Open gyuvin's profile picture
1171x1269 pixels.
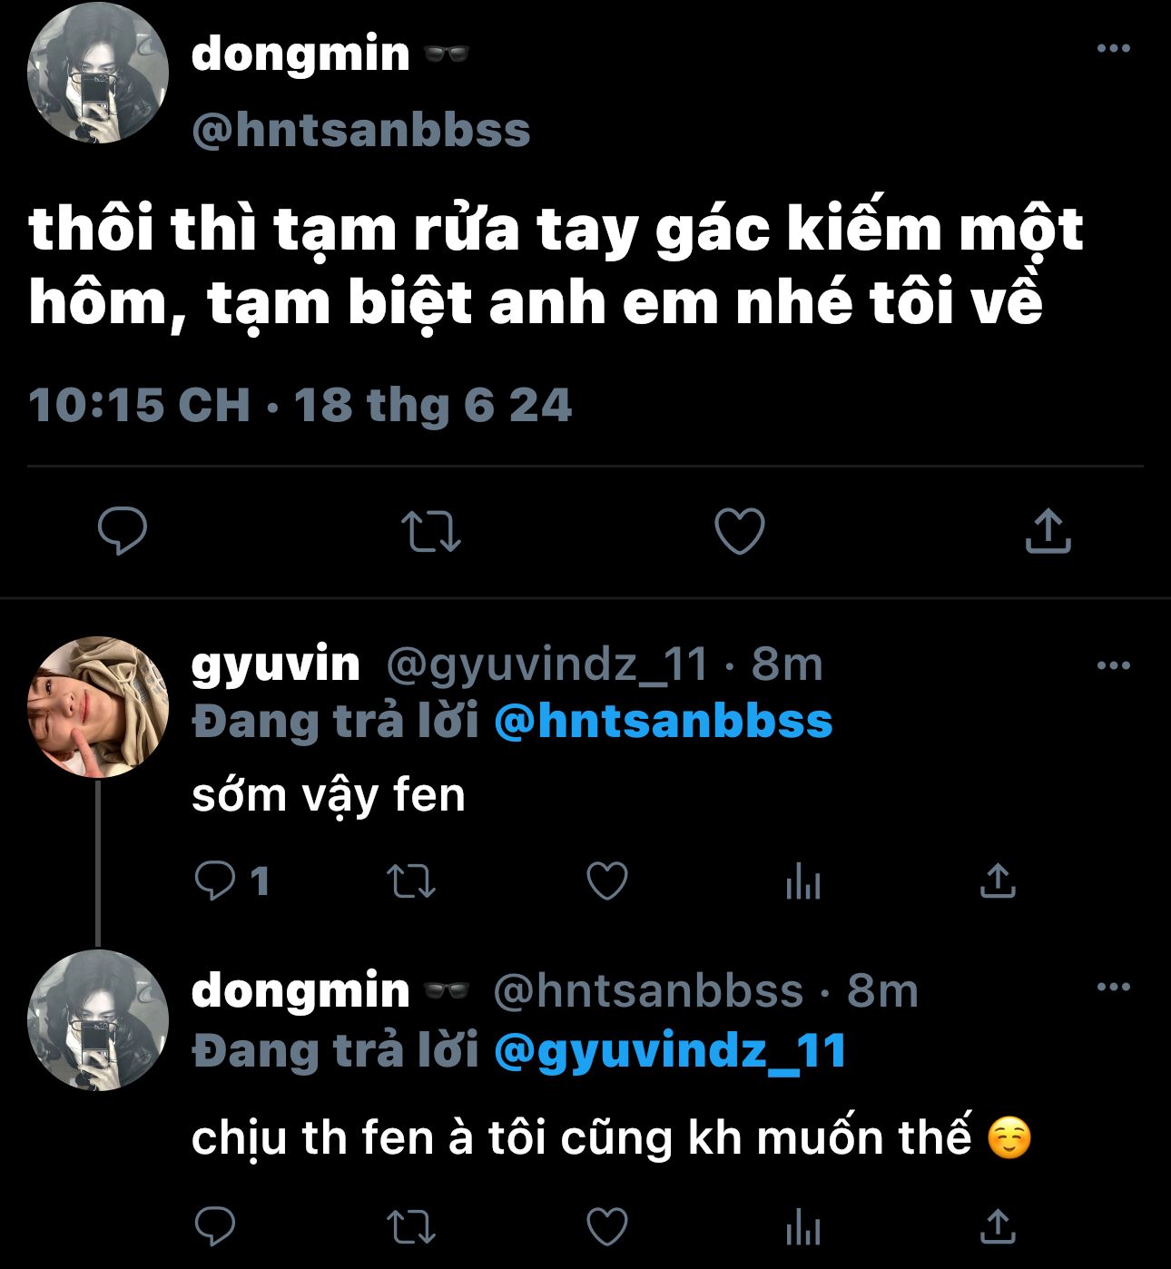(x=98, y=707)
